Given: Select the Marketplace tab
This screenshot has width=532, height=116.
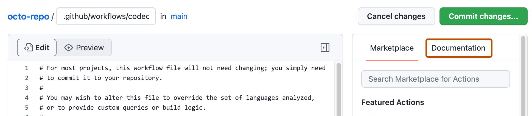Looking at the screenshot, I should click(x=391, y=48).
